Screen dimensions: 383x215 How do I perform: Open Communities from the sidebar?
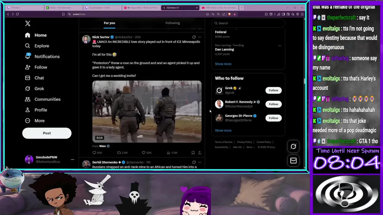click(x=43, y=99)
